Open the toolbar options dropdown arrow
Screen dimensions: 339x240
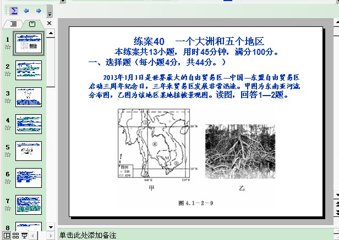point(50,13)
